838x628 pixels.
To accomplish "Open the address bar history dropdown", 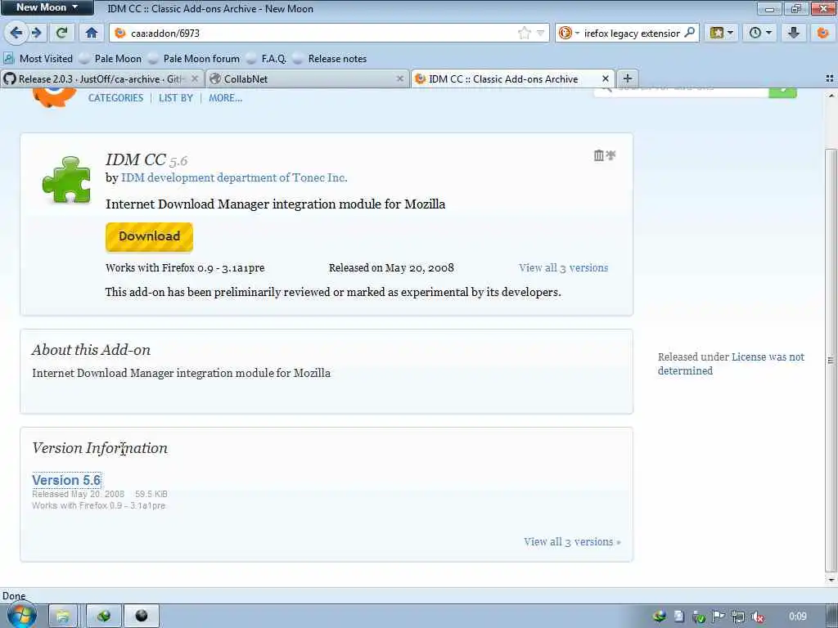I will point(540,33).
